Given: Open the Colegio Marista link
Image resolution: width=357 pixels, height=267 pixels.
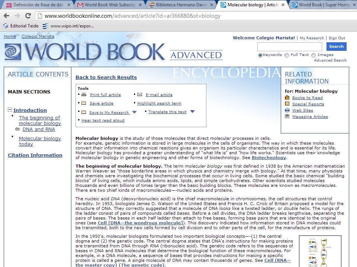Looking at the screenshot, I should tap(38, 36).
